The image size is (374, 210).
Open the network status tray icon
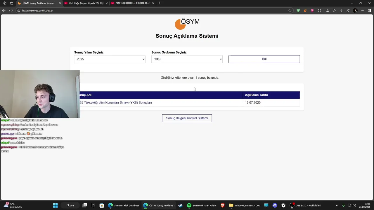click(349, 205)
